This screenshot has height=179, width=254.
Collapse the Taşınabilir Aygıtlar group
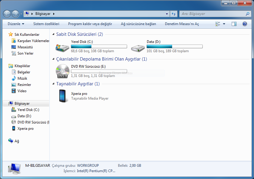pos(53,84)
